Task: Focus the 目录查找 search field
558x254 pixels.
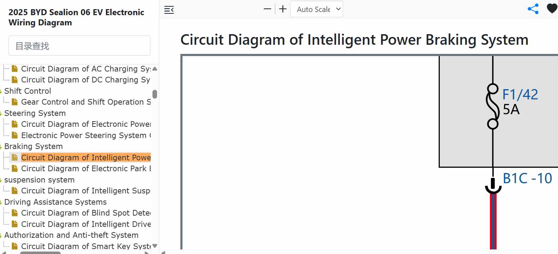Action: click(79, 46)
